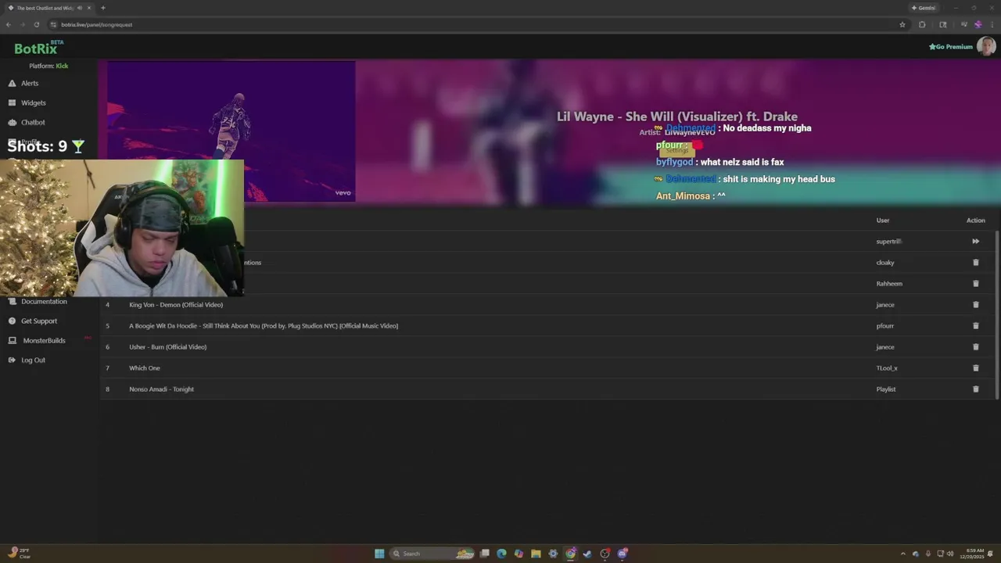Click the User column header
The width and height of the screenshot is (1001, 563).
point(883,221)
